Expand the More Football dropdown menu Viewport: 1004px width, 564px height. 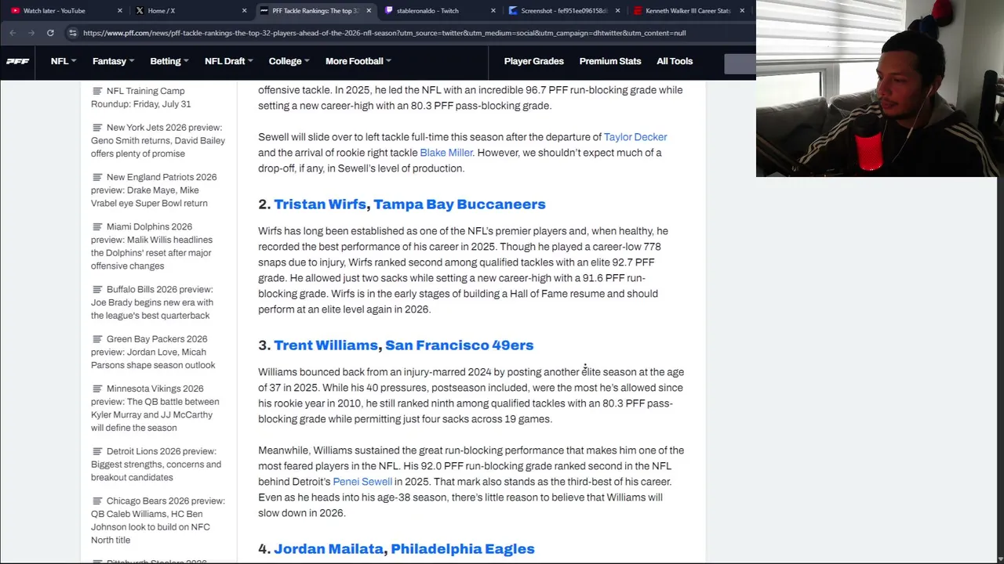pyautogui.click(x=358, y=61)
